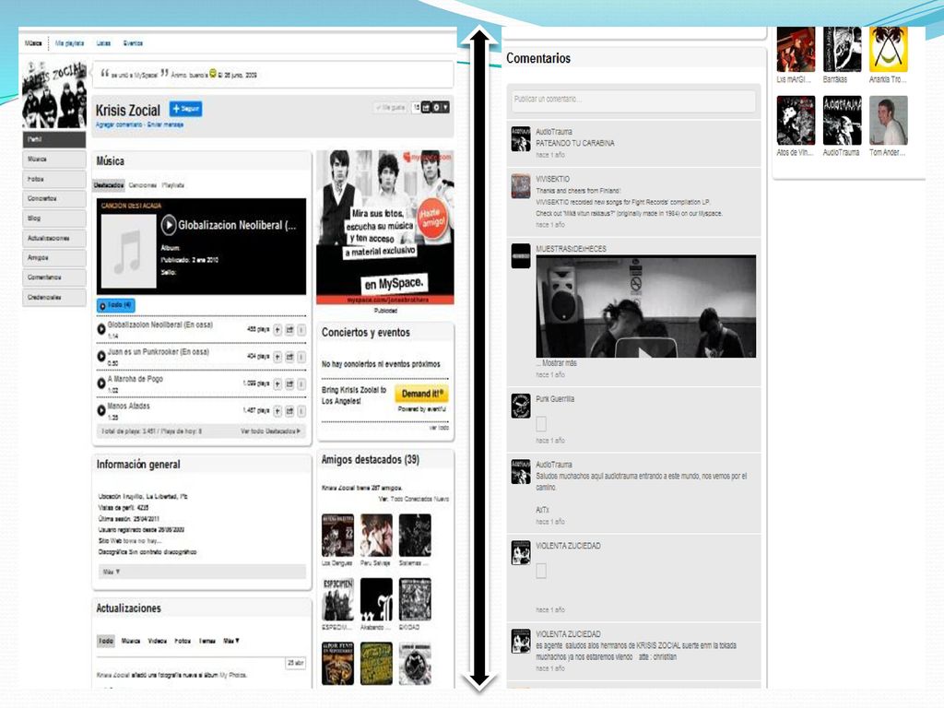Share A Marcha de Pogo track icon
Image resolution: width=944 pixels, height=708 pixels.
289,384
